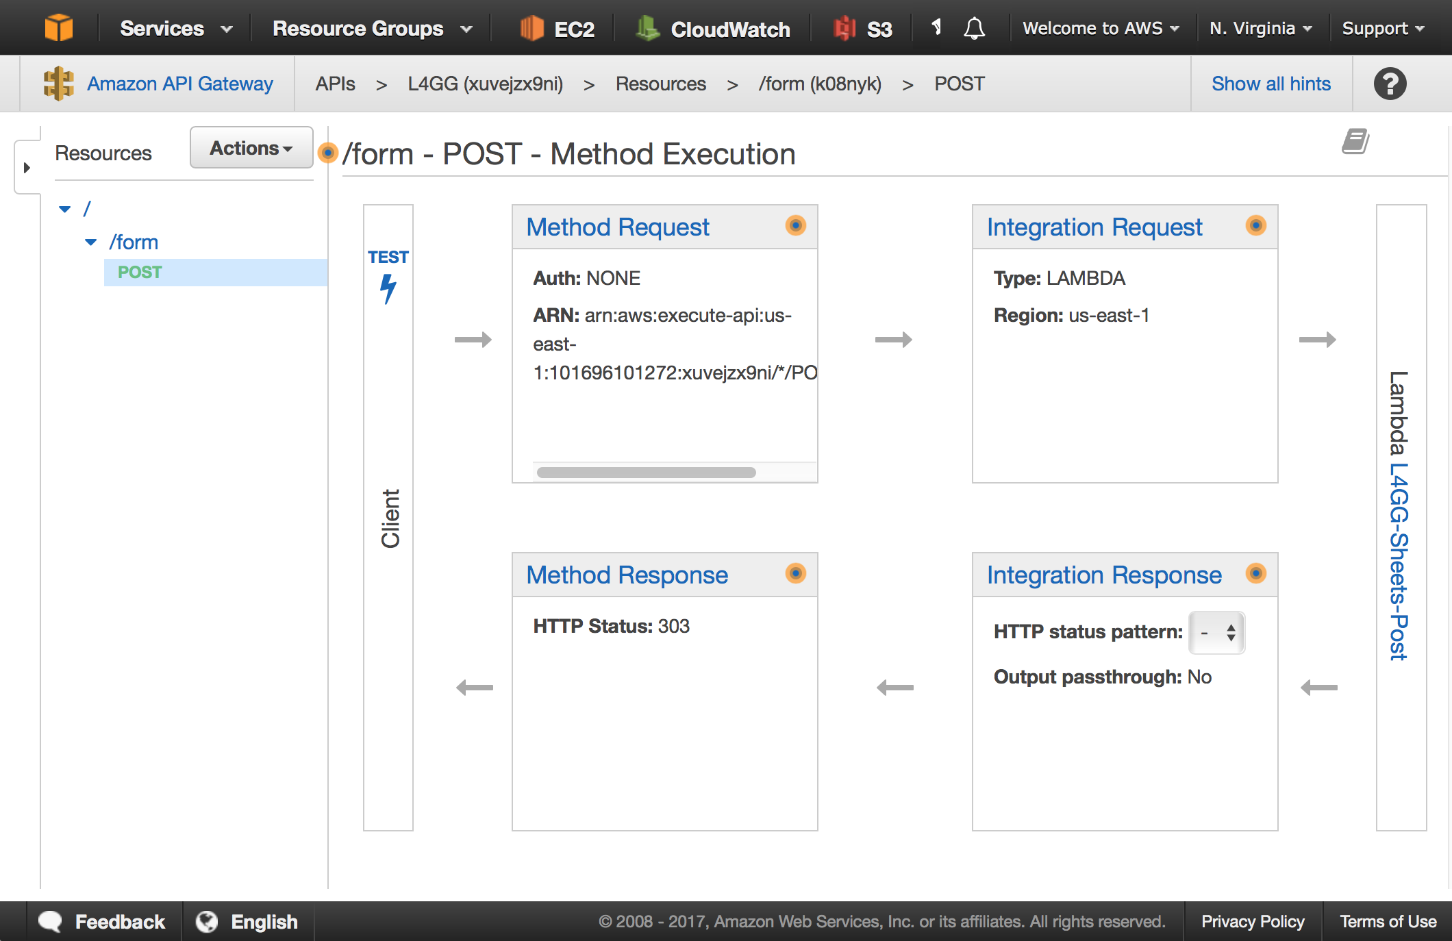The height and width of the screenshot is (941, 1452).
Task: Click the 'Region: us-east-1' text
Action: click(x=1071, y=315)
